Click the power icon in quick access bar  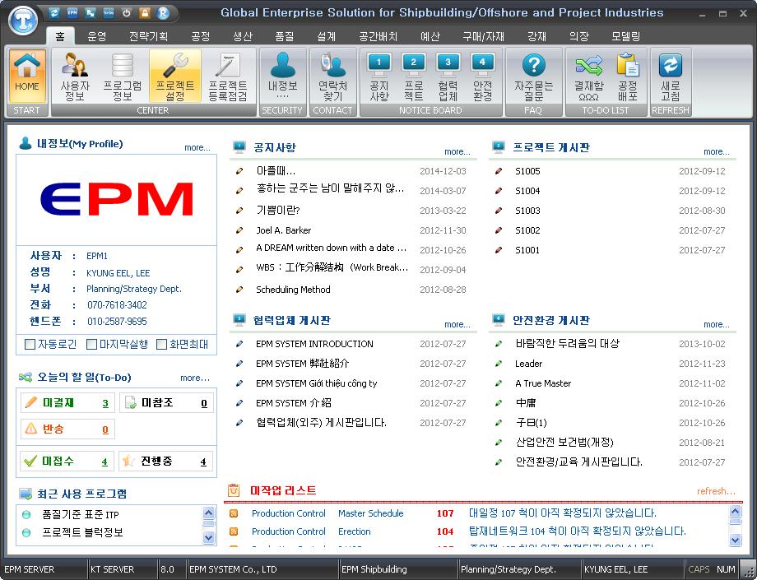pyautogui.click(x=127, y=13)
